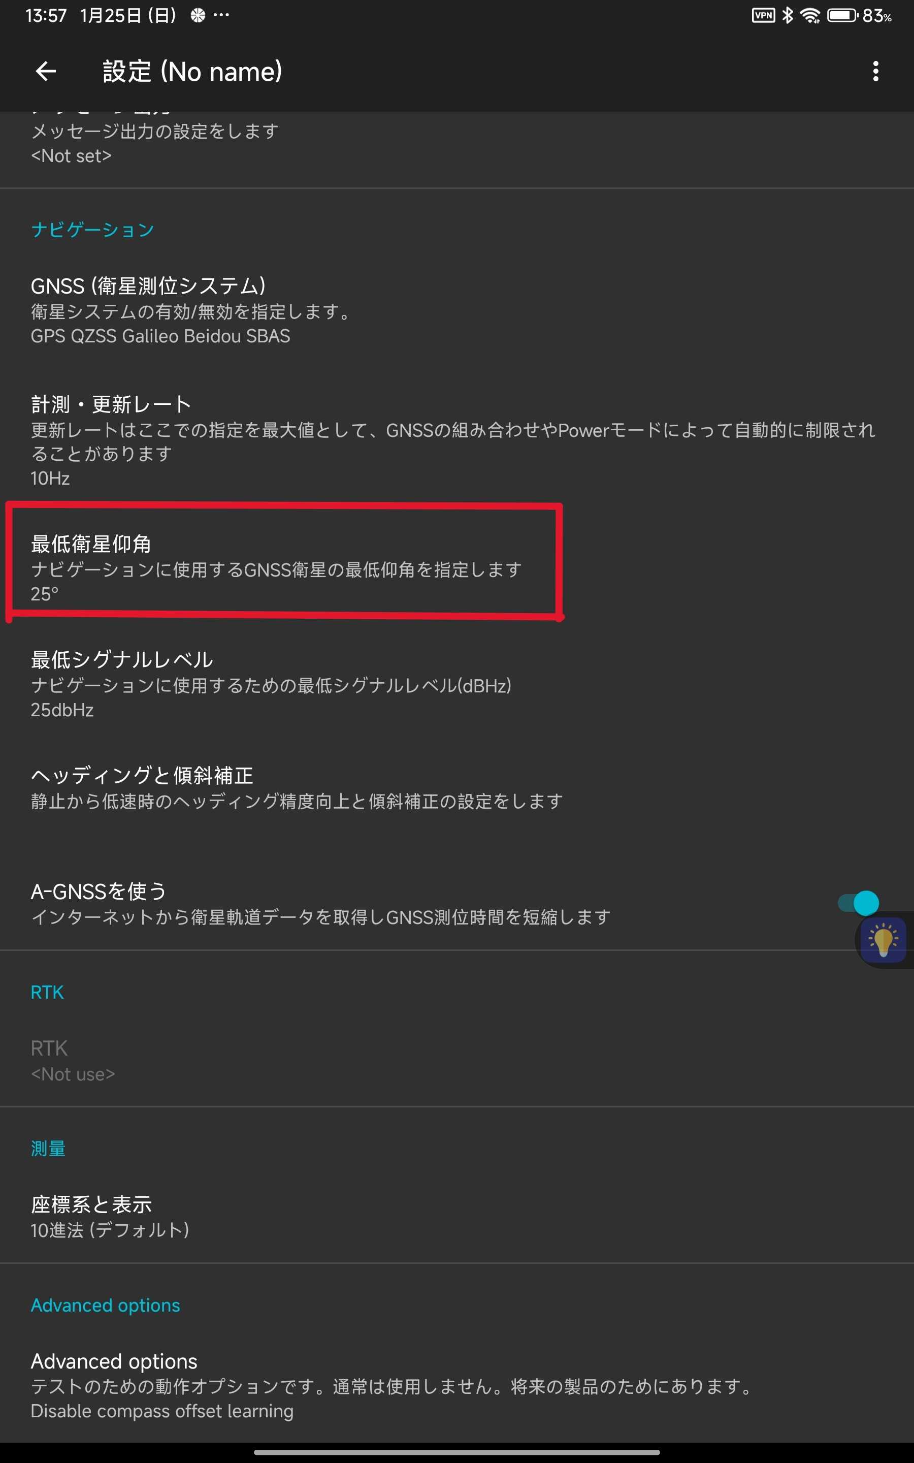Viewport: 914px width, 1463px height.
Task: Open ヘッディングと傾斜補正 settings
Action: 457,788
